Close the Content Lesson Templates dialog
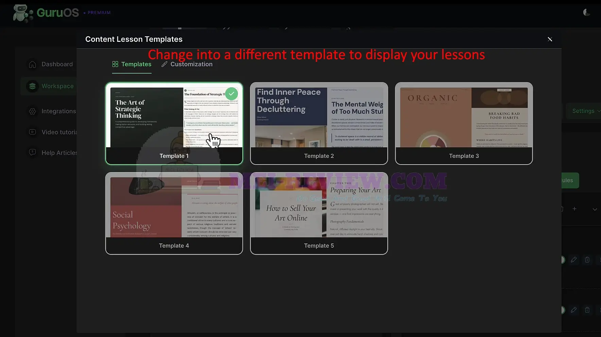This screenshot has width=601, height=337. 550,39
